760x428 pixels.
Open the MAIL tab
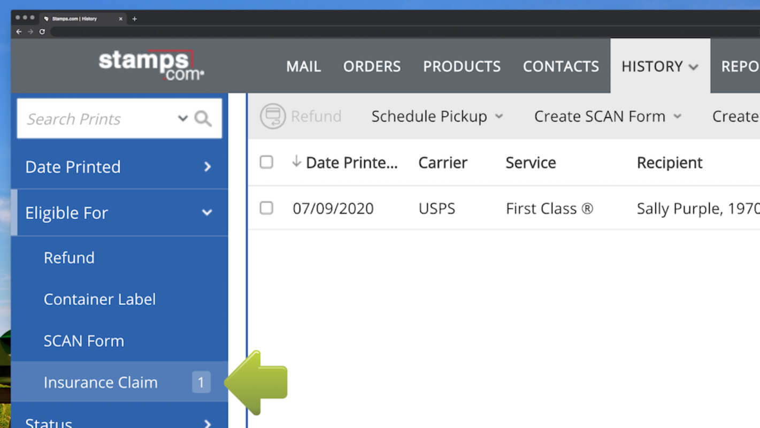click(303, 66)
